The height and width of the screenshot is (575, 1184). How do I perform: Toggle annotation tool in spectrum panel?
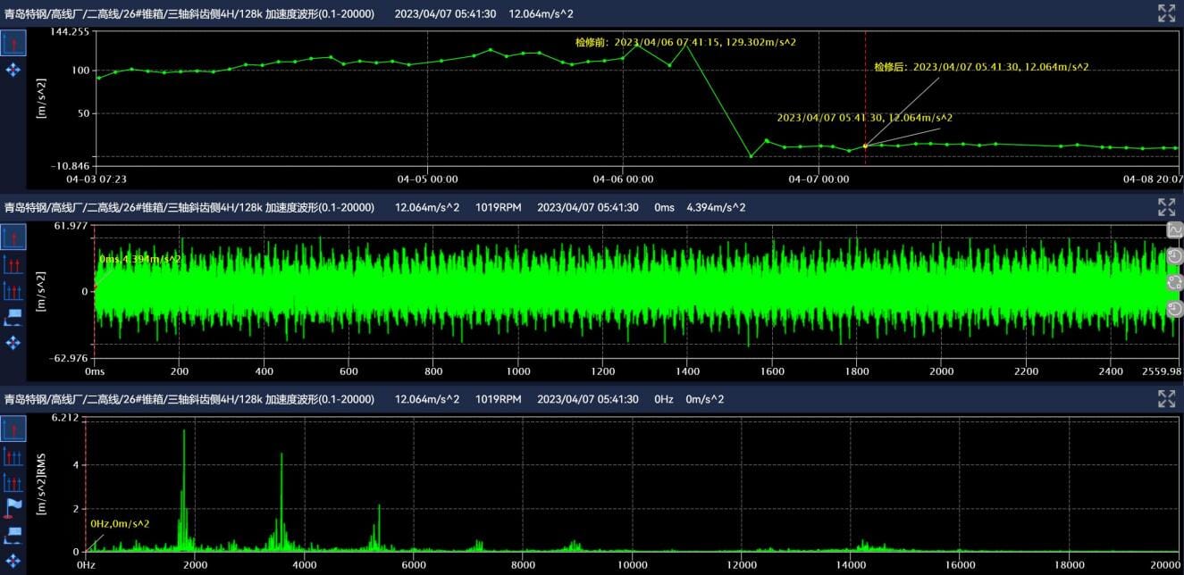click(13, 535)
